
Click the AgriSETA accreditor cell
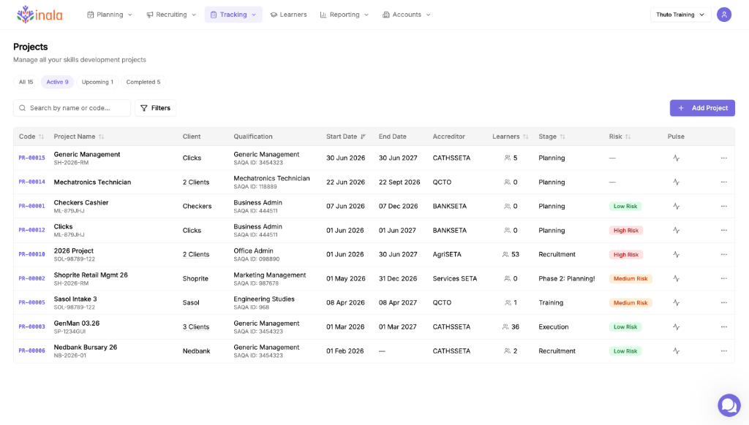tap(447, 254)
